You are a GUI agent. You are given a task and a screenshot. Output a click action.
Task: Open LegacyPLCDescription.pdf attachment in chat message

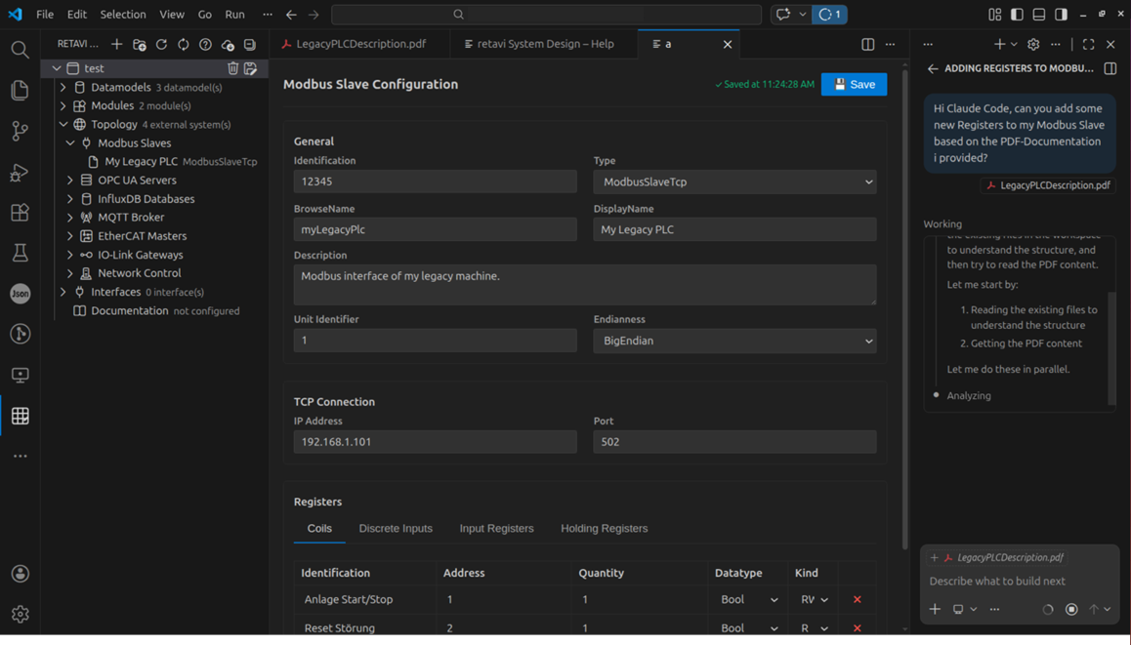[x=1048, y=185]
